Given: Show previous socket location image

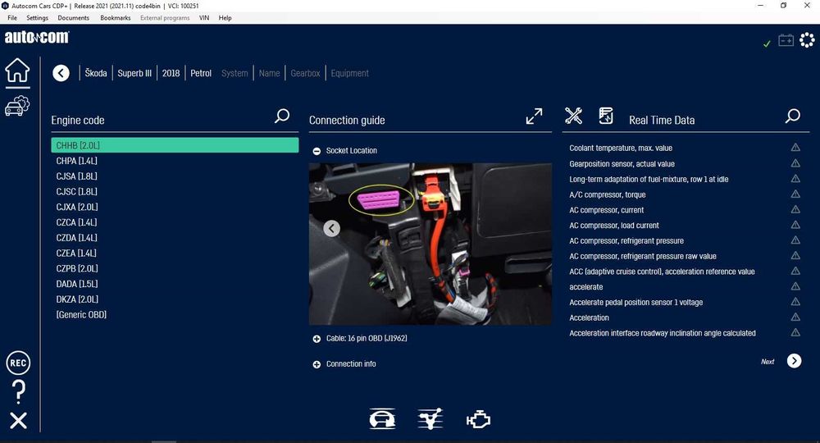Looking at the screenshot, I should pos(331,228).
